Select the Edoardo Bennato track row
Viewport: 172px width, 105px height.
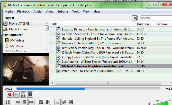coord(114,29)
